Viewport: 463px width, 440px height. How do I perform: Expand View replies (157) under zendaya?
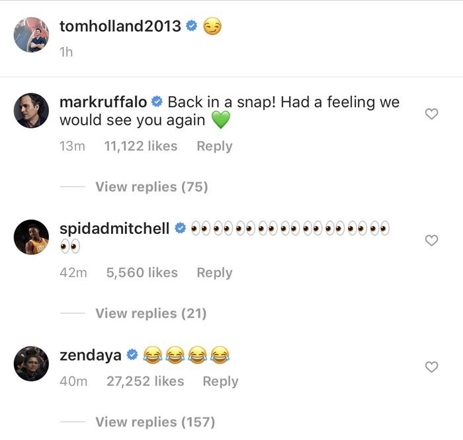coord(155,422)
